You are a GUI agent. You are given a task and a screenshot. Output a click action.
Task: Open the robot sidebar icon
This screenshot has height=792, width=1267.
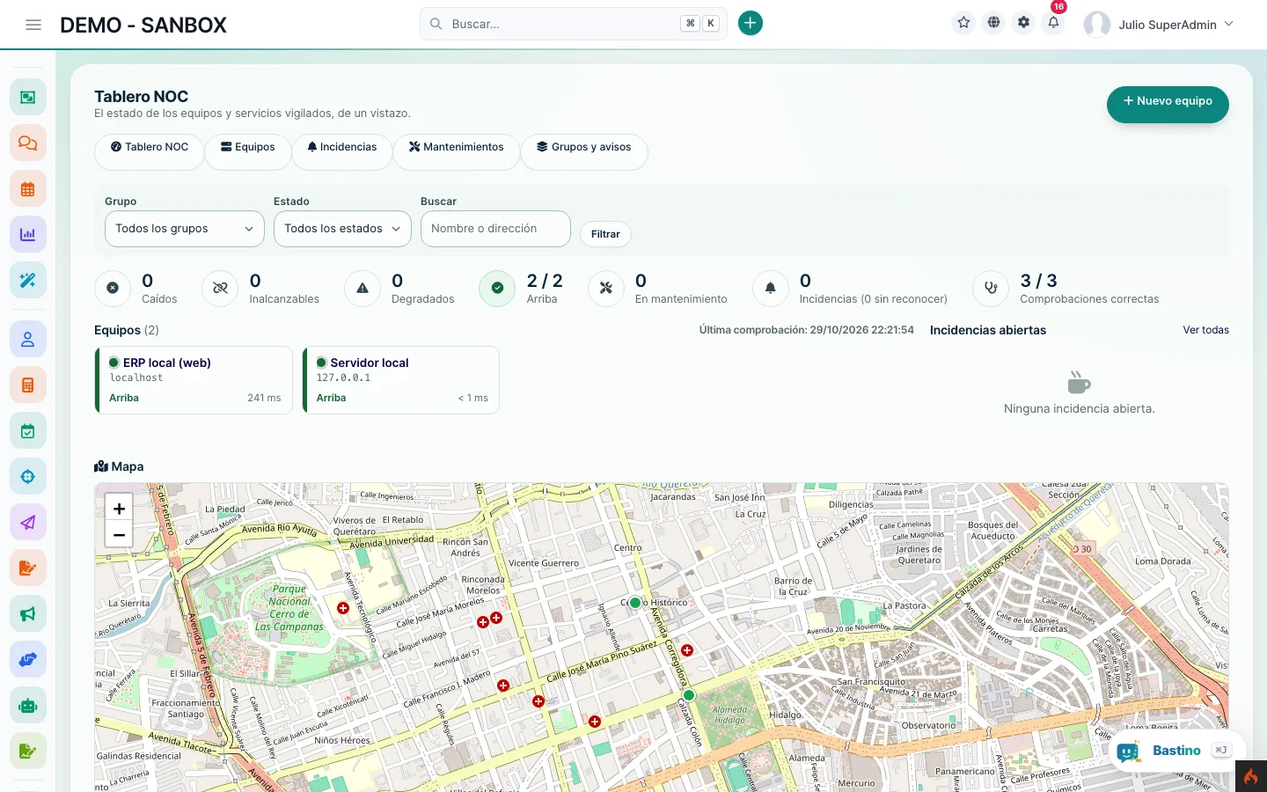pyautogui.click(x=28, y=705)
